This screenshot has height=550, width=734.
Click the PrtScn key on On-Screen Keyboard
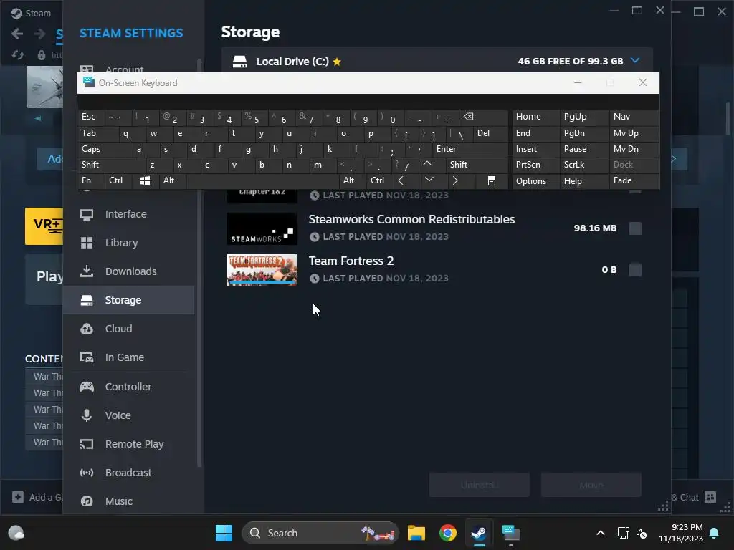536,165
